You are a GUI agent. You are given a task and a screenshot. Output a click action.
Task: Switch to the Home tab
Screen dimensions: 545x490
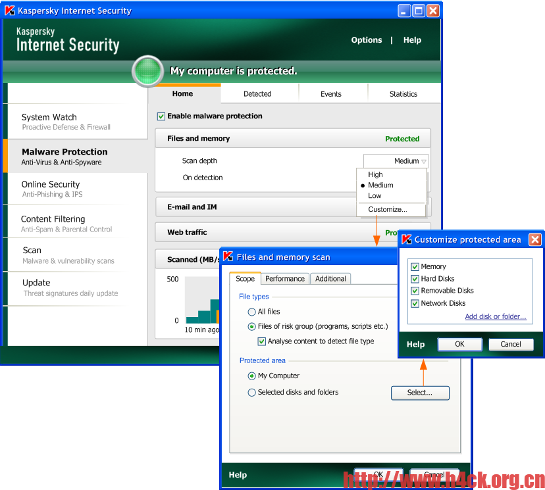(x=183, y=93)
